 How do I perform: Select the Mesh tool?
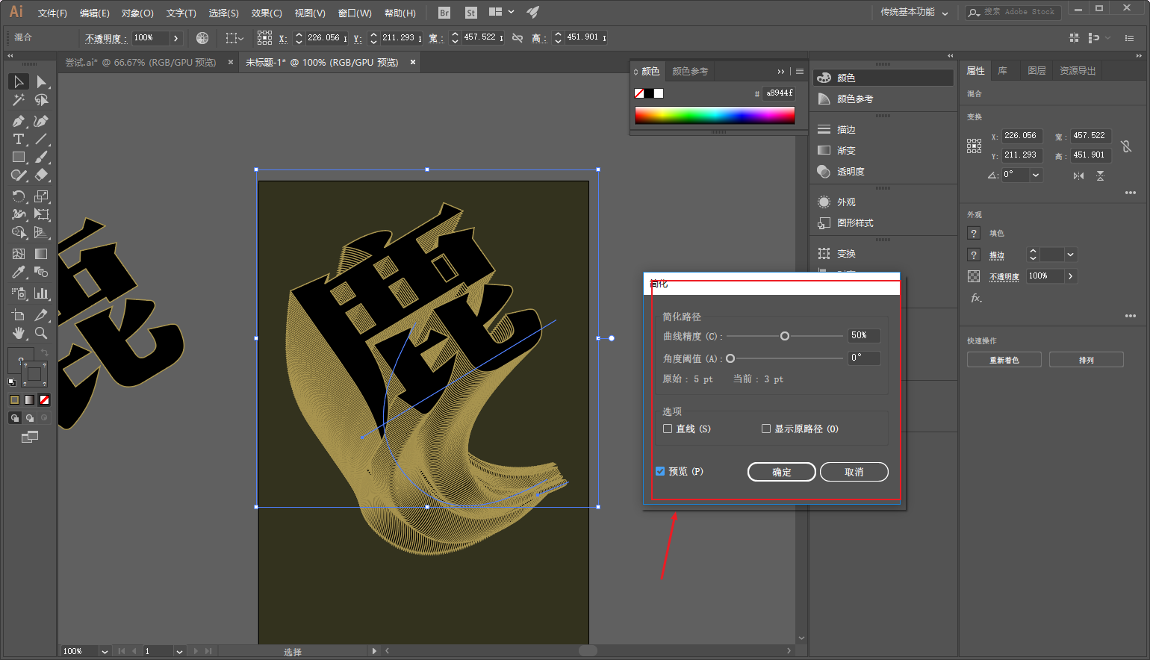click(x=19, y=254)
